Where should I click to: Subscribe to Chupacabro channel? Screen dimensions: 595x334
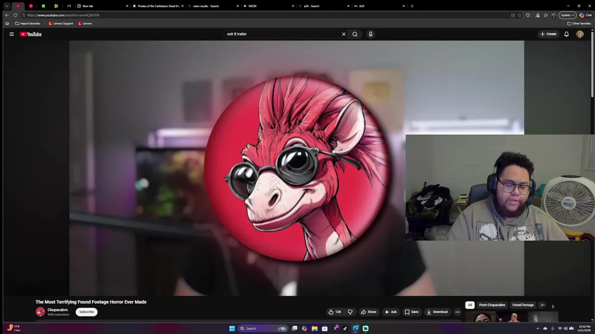(86, 312)
